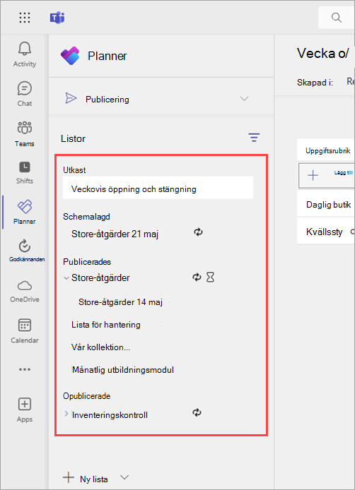Select the Veckovis öppning och stängning draft
The width and height of the screenshot is (355, 490).
(158, 188)
